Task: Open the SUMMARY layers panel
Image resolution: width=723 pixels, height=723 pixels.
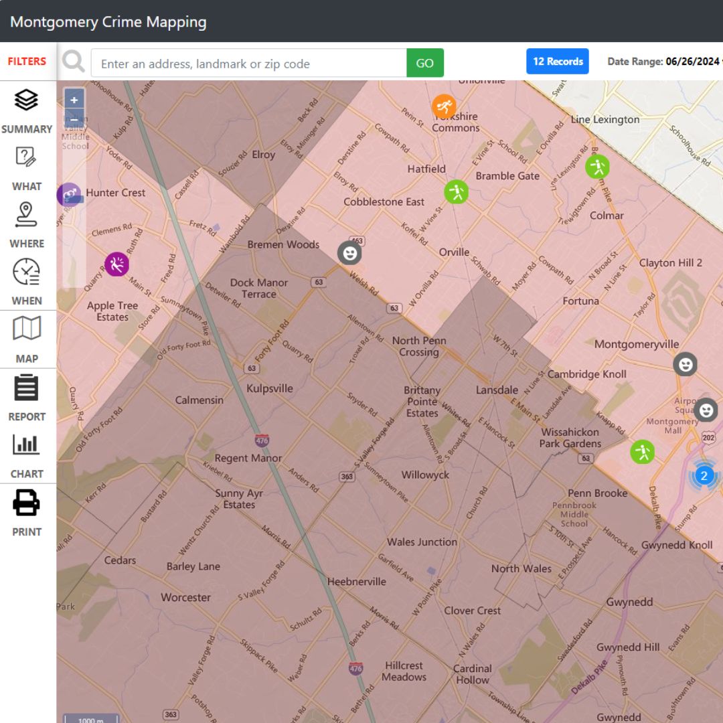Action: [x=27, y=110]
